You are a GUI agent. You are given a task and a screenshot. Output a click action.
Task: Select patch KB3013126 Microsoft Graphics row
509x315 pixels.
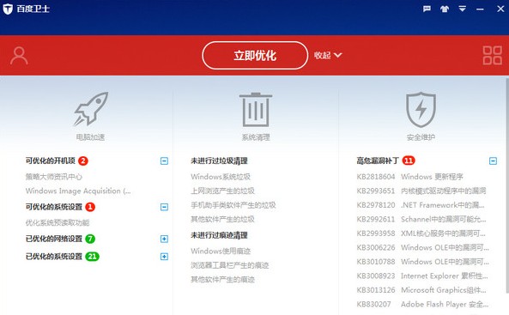(x=421, y=290)
